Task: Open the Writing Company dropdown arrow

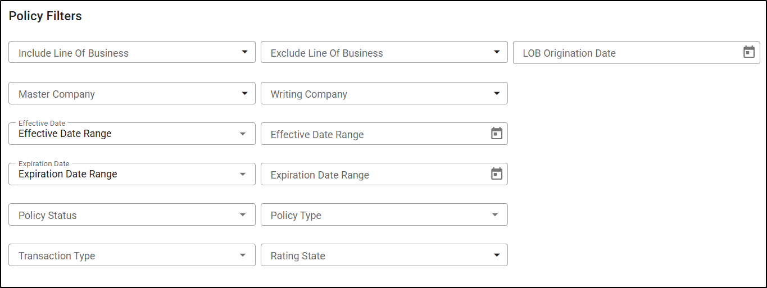Action: (x=497, y=93)
